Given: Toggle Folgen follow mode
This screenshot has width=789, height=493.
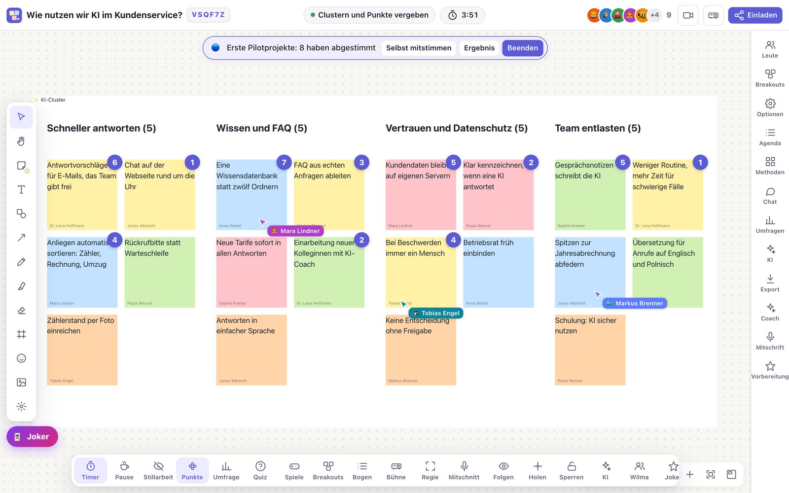Looking at the screenshot, I should (x=503, y=471).
